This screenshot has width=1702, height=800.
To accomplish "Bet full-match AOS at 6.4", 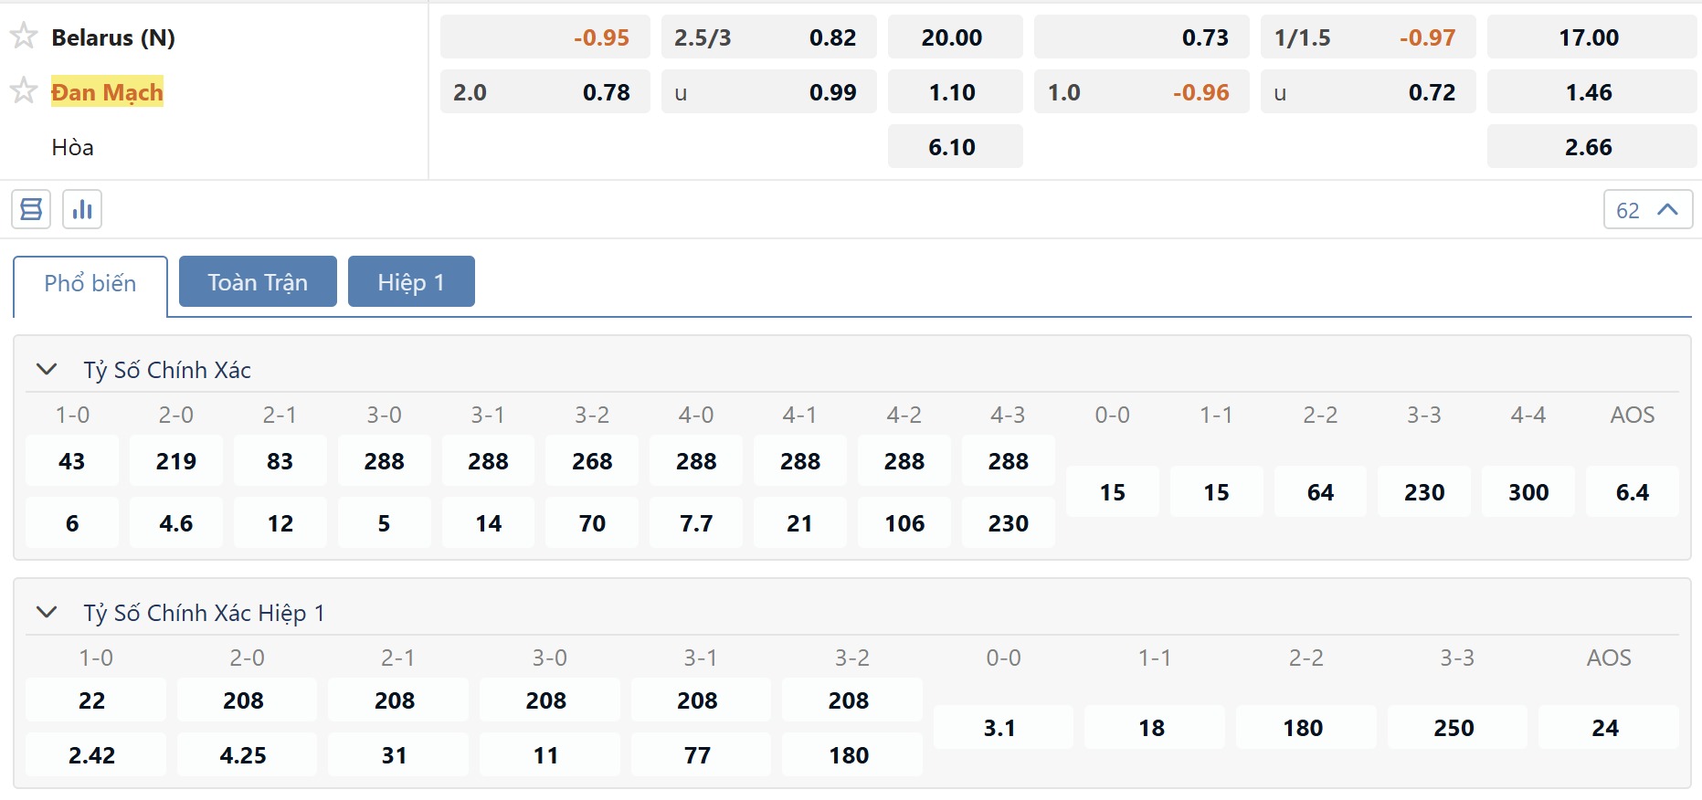I will 1632,492.
